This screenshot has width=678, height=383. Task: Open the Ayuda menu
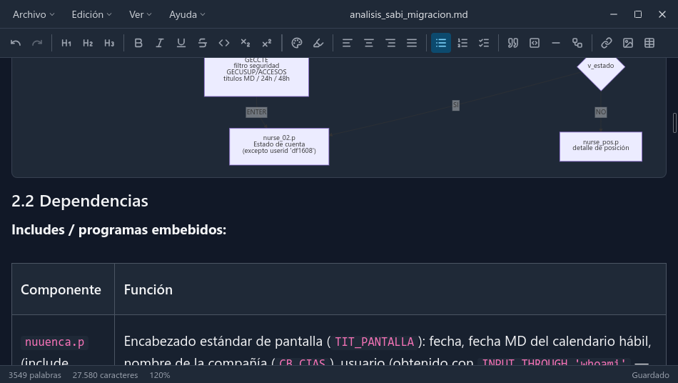point(187,14)
